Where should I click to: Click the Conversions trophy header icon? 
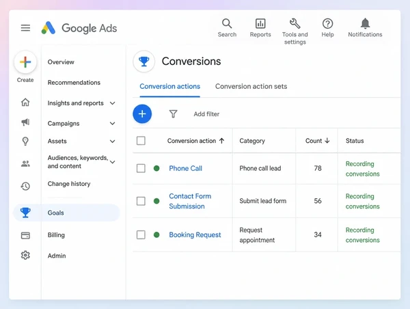143,62
